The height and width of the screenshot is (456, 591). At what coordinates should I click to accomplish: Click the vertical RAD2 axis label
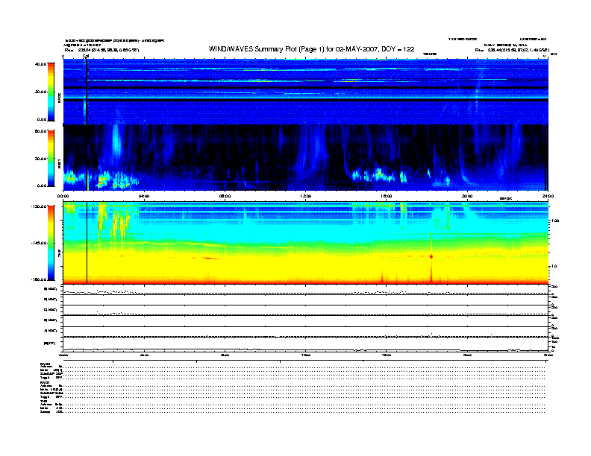pyautogui.click(x=60, y=98)
